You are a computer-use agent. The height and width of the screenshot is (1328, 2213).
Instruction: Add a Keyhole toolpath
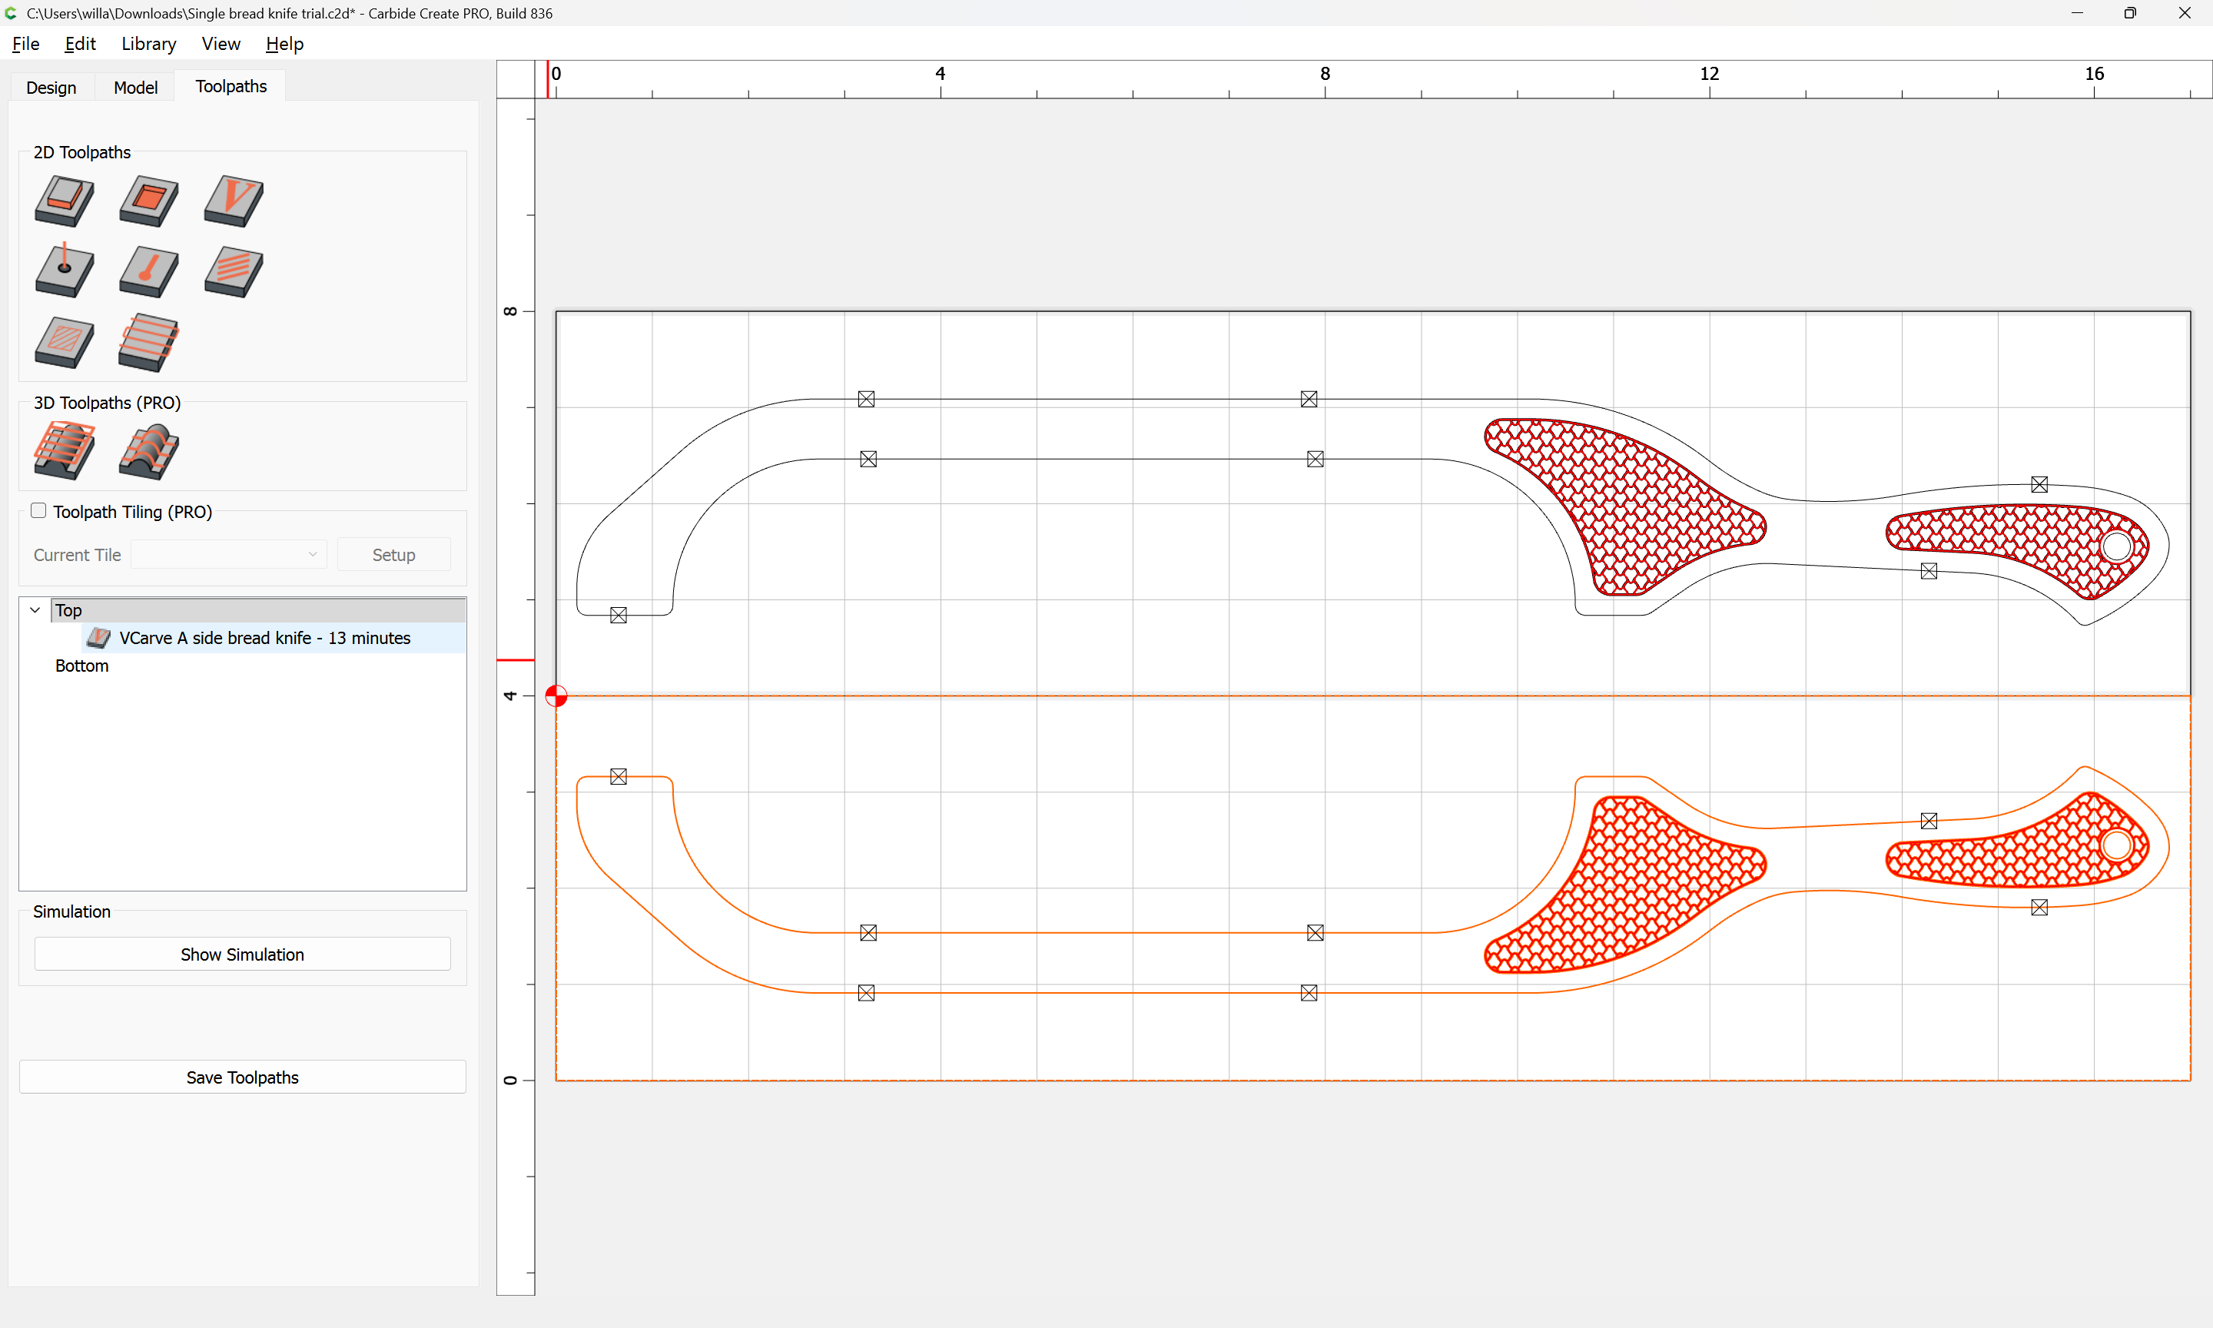pos(148,271)
